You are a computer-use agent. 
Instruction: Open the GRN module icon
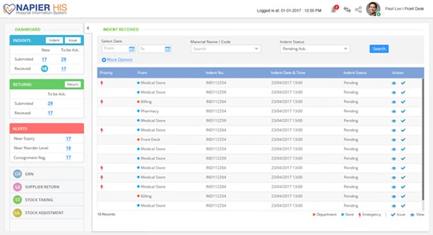(17, 174)
